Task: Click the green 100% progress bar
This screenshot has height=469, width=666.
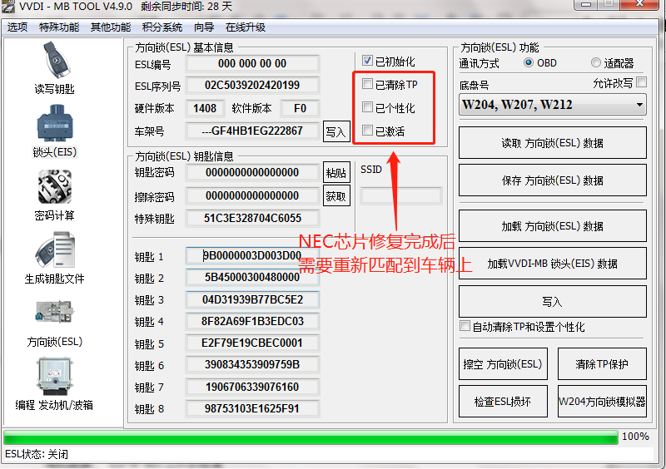Action: pyautogui.click(x=311, y=437)
